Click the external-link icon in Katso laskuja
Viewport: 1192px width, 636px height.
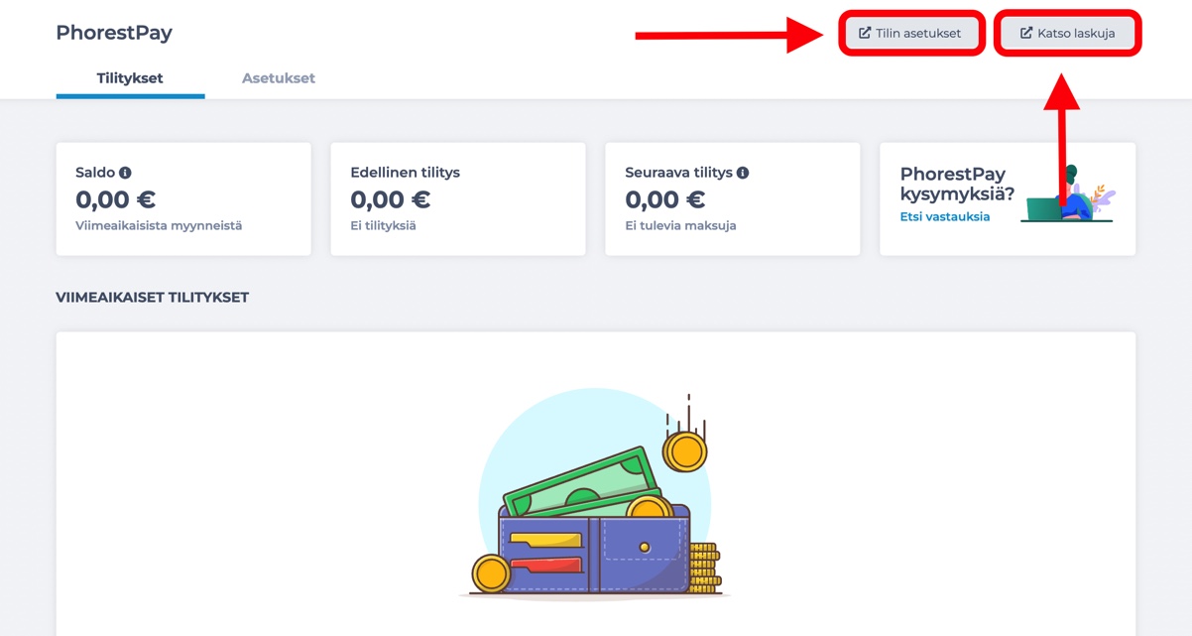(x=1026, y=33)
